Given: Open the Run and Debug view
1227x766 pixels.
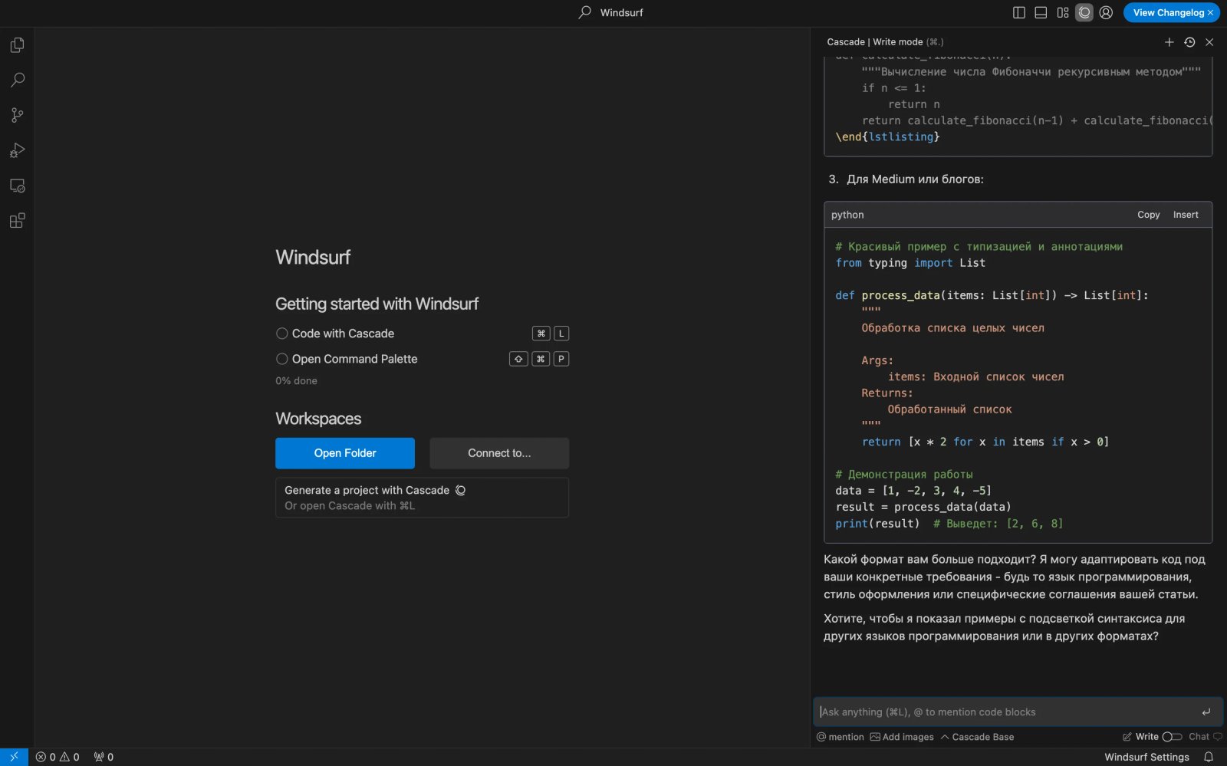Looking at the screenshot, I should (17, 150).
